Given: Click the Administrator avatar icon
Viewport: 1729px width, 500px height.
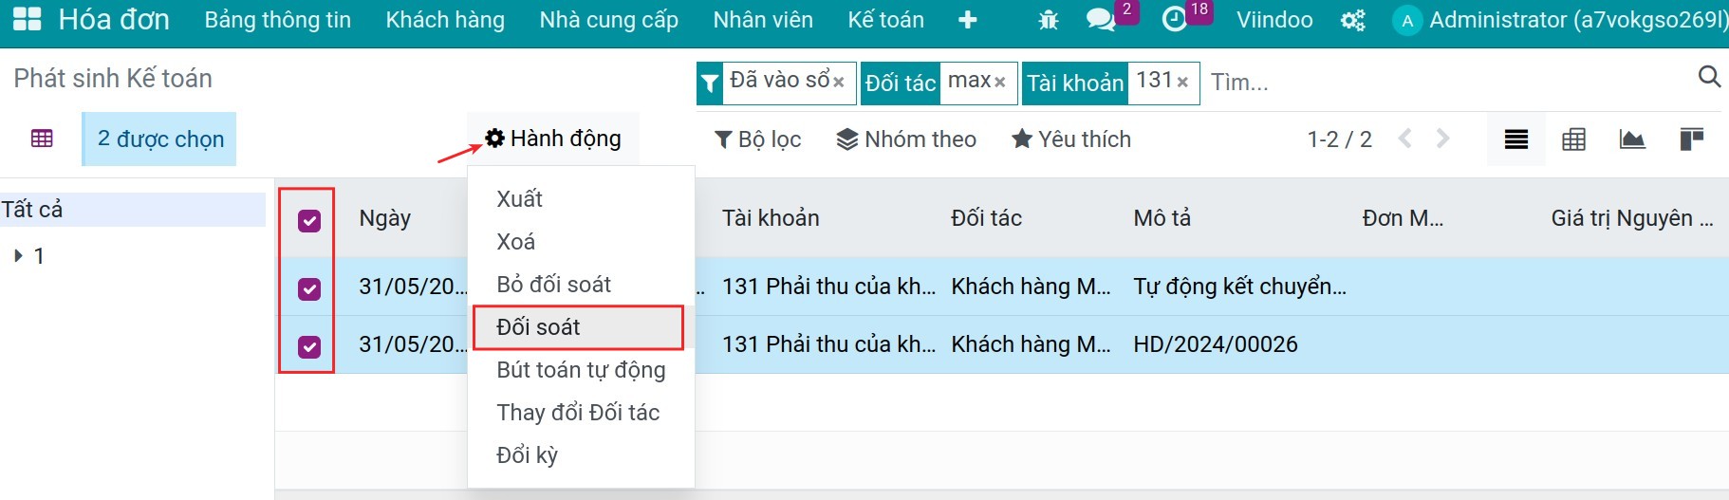Looking at the screenshot, I should (x=1406, y=20).
